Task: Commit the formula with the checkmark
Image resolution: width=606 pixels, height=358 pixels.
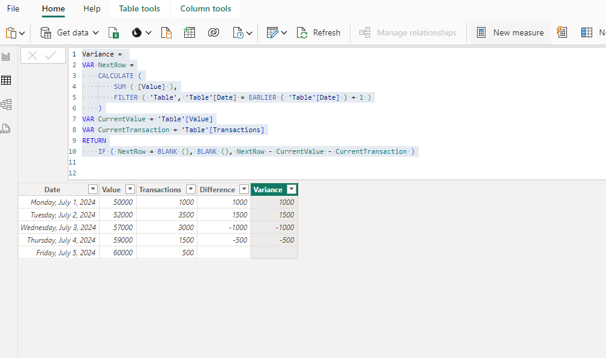Action: (50, 56)
